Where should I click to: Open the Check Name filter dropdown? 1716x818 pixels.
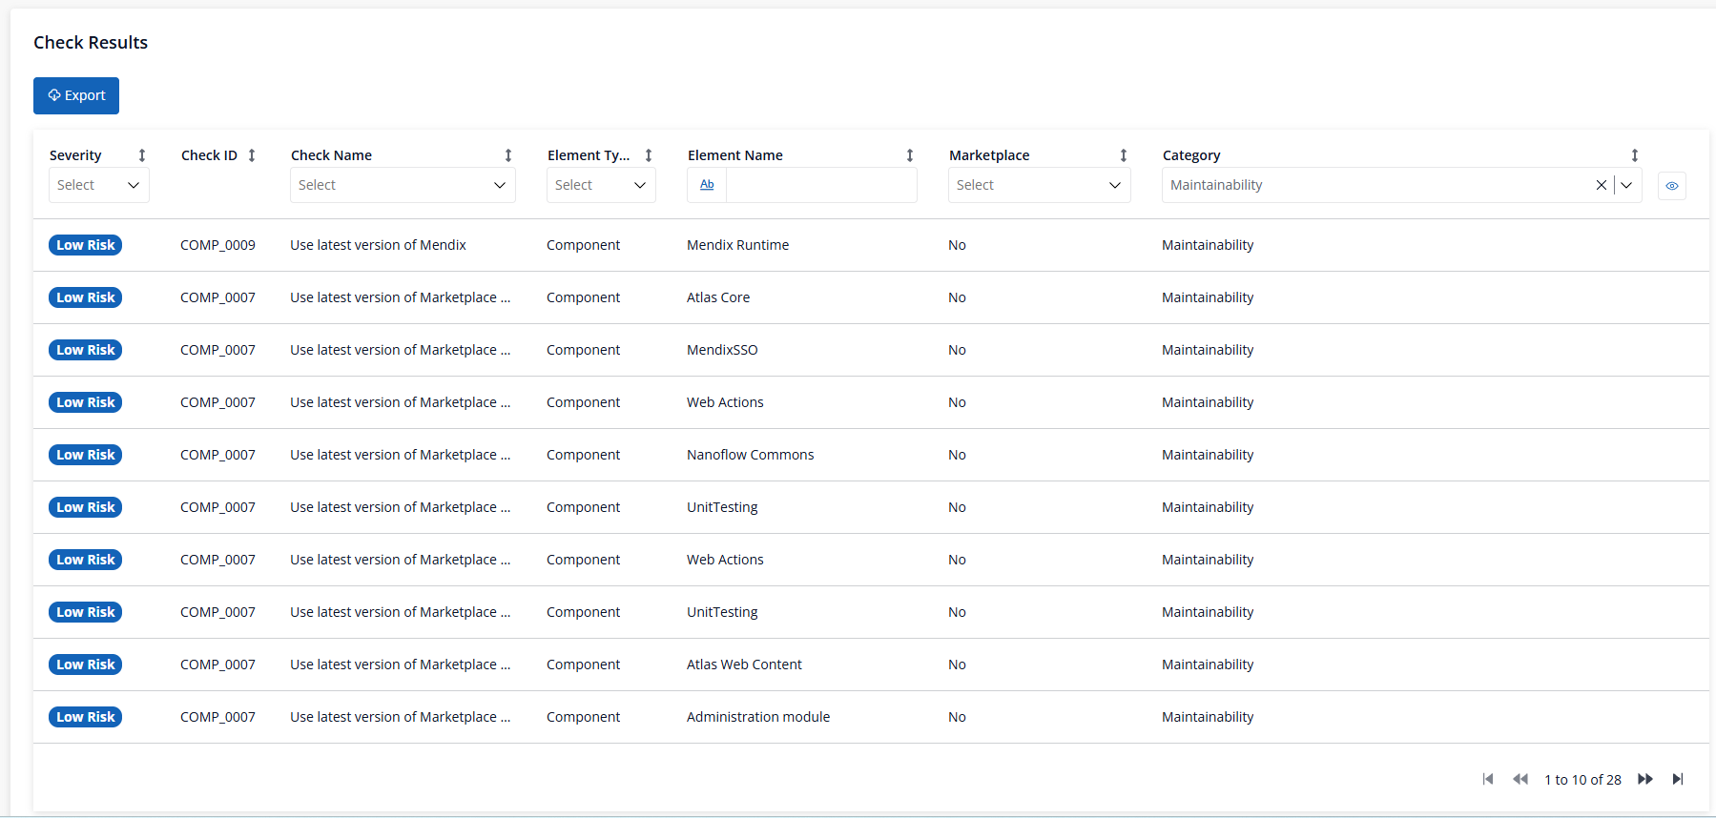(403, 185)
